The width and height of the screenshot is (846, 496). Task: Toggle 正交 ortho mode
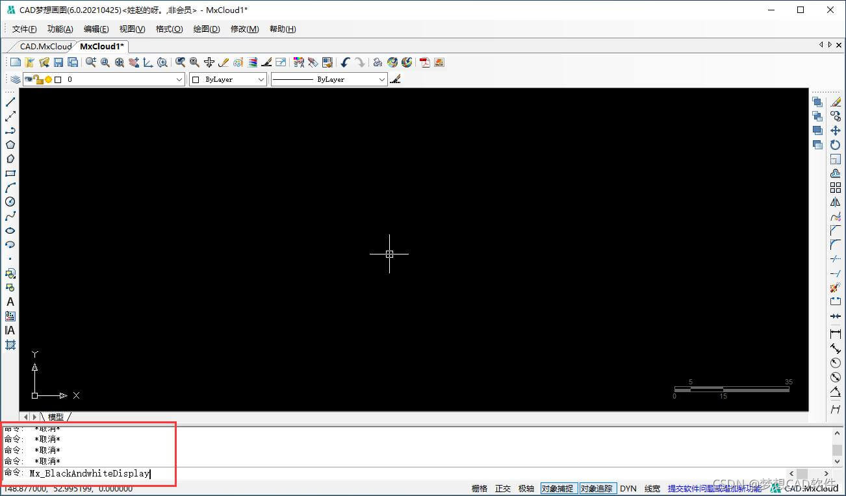coord(503,488)
